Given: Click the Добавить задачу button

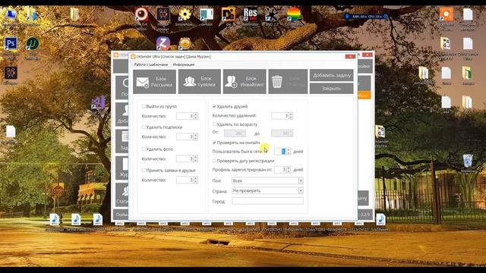Looking at the screenshot, I should click(x=332, y=75).
